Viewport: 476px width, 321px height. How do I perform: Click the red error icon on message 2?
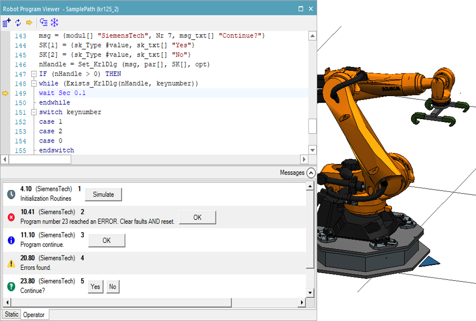coord(11,217)
